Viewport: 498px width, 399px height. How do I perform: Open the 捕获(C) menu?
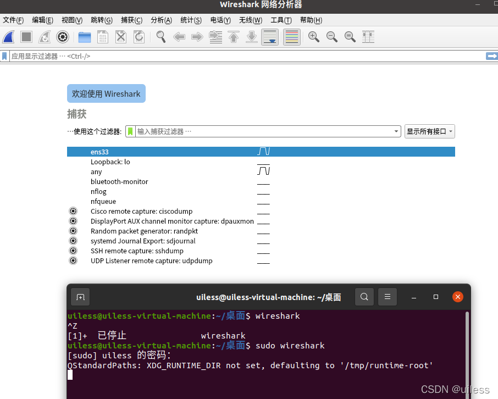(x=131, y=20)
